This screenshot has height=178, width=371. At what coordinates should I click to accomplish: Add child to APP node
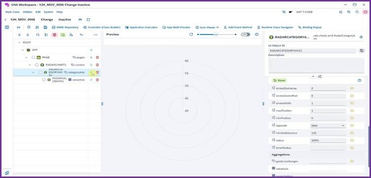click(x=91, y=50)
